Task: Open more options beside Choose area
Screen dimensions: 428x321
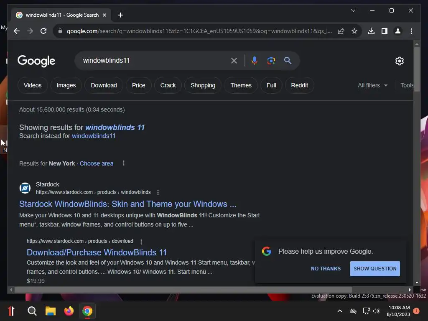Action: point(124,163)
